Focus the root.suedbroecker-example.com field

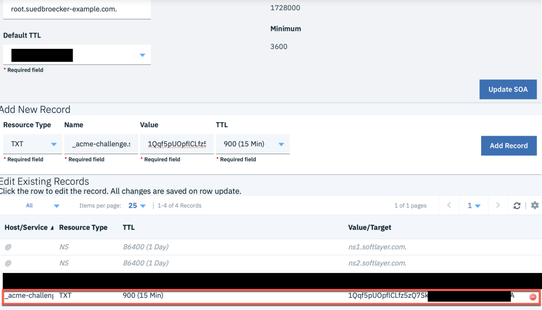point(77,9)
